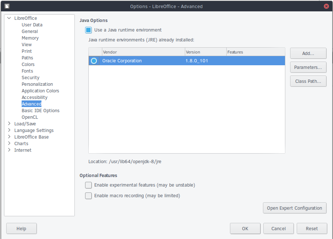Go to Security options

coord(30,78)
